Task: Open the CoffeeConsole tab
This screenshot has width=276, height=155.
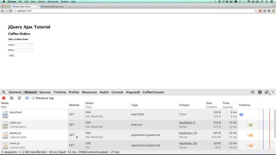Action: pyautogui.click(x=153, y=92)
